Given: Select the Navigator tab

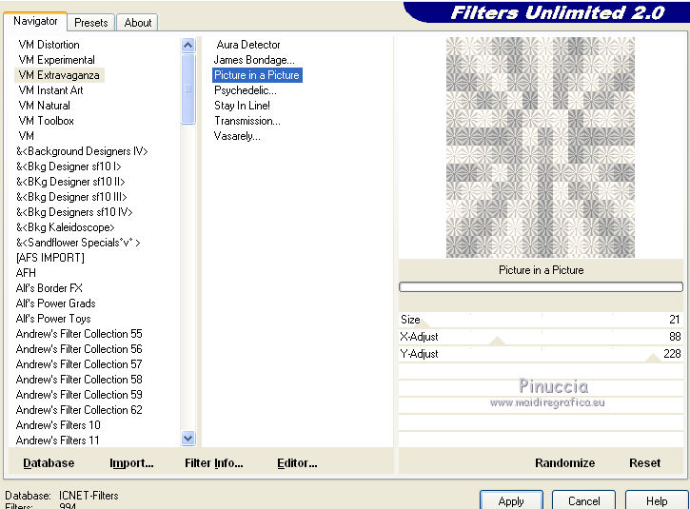Looking at the screenshot, I should pyautogui.click(x=35, y=21).
